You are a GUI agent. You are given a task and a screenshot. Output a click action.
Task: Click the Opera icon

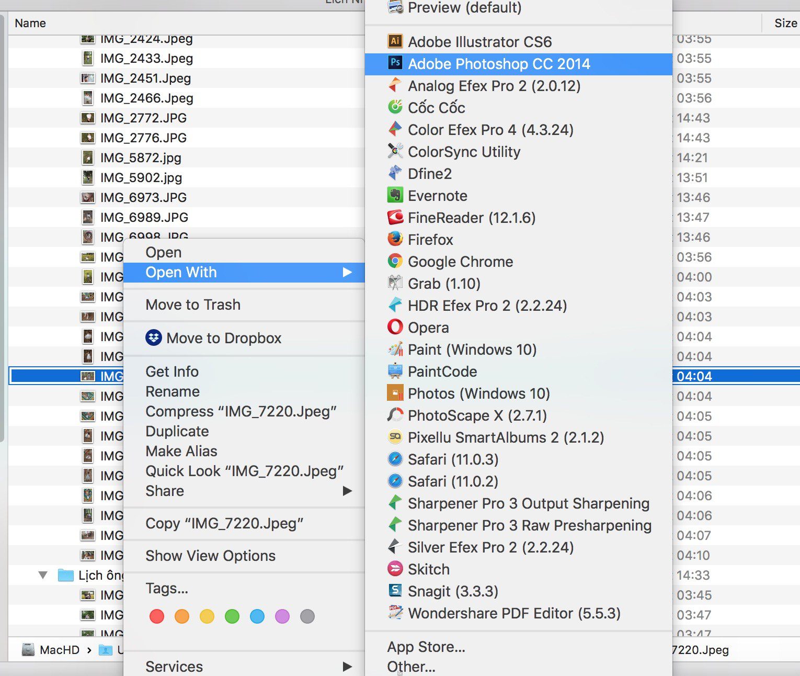click(x=395, y=326)
